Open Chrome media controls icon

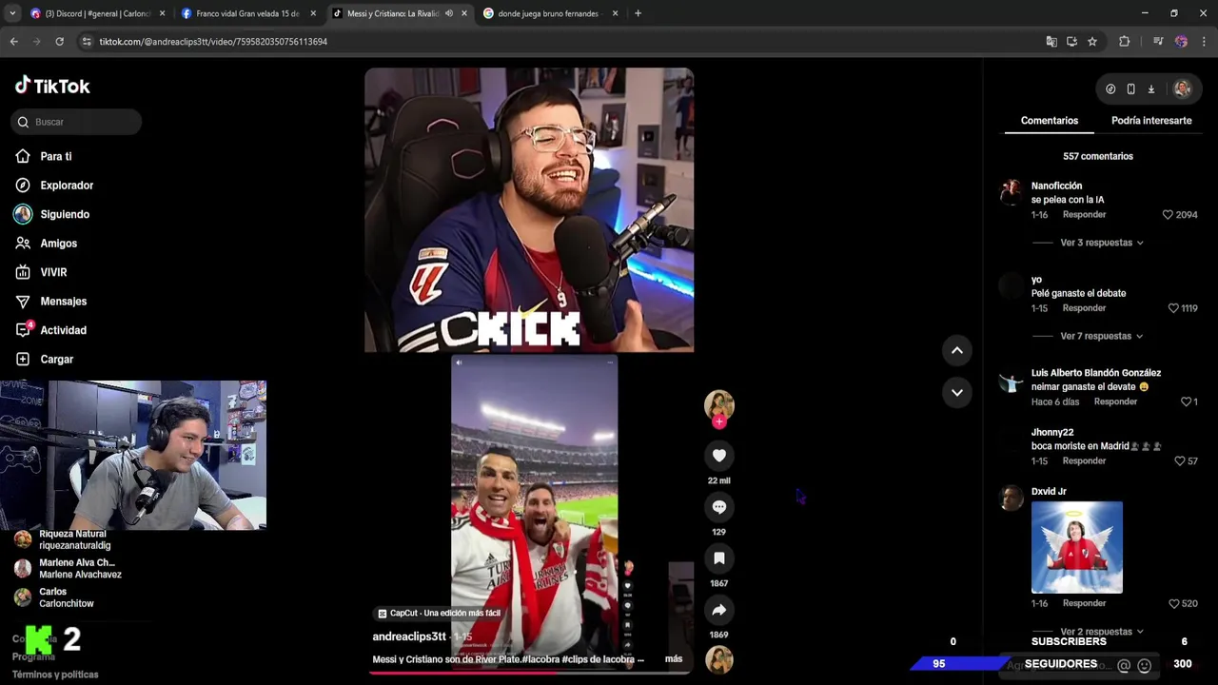[x=1157, y=42]
